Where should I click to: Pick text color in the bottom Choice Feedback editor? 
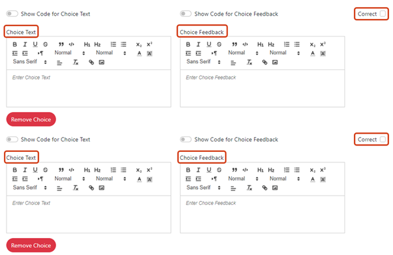point(313,179)
